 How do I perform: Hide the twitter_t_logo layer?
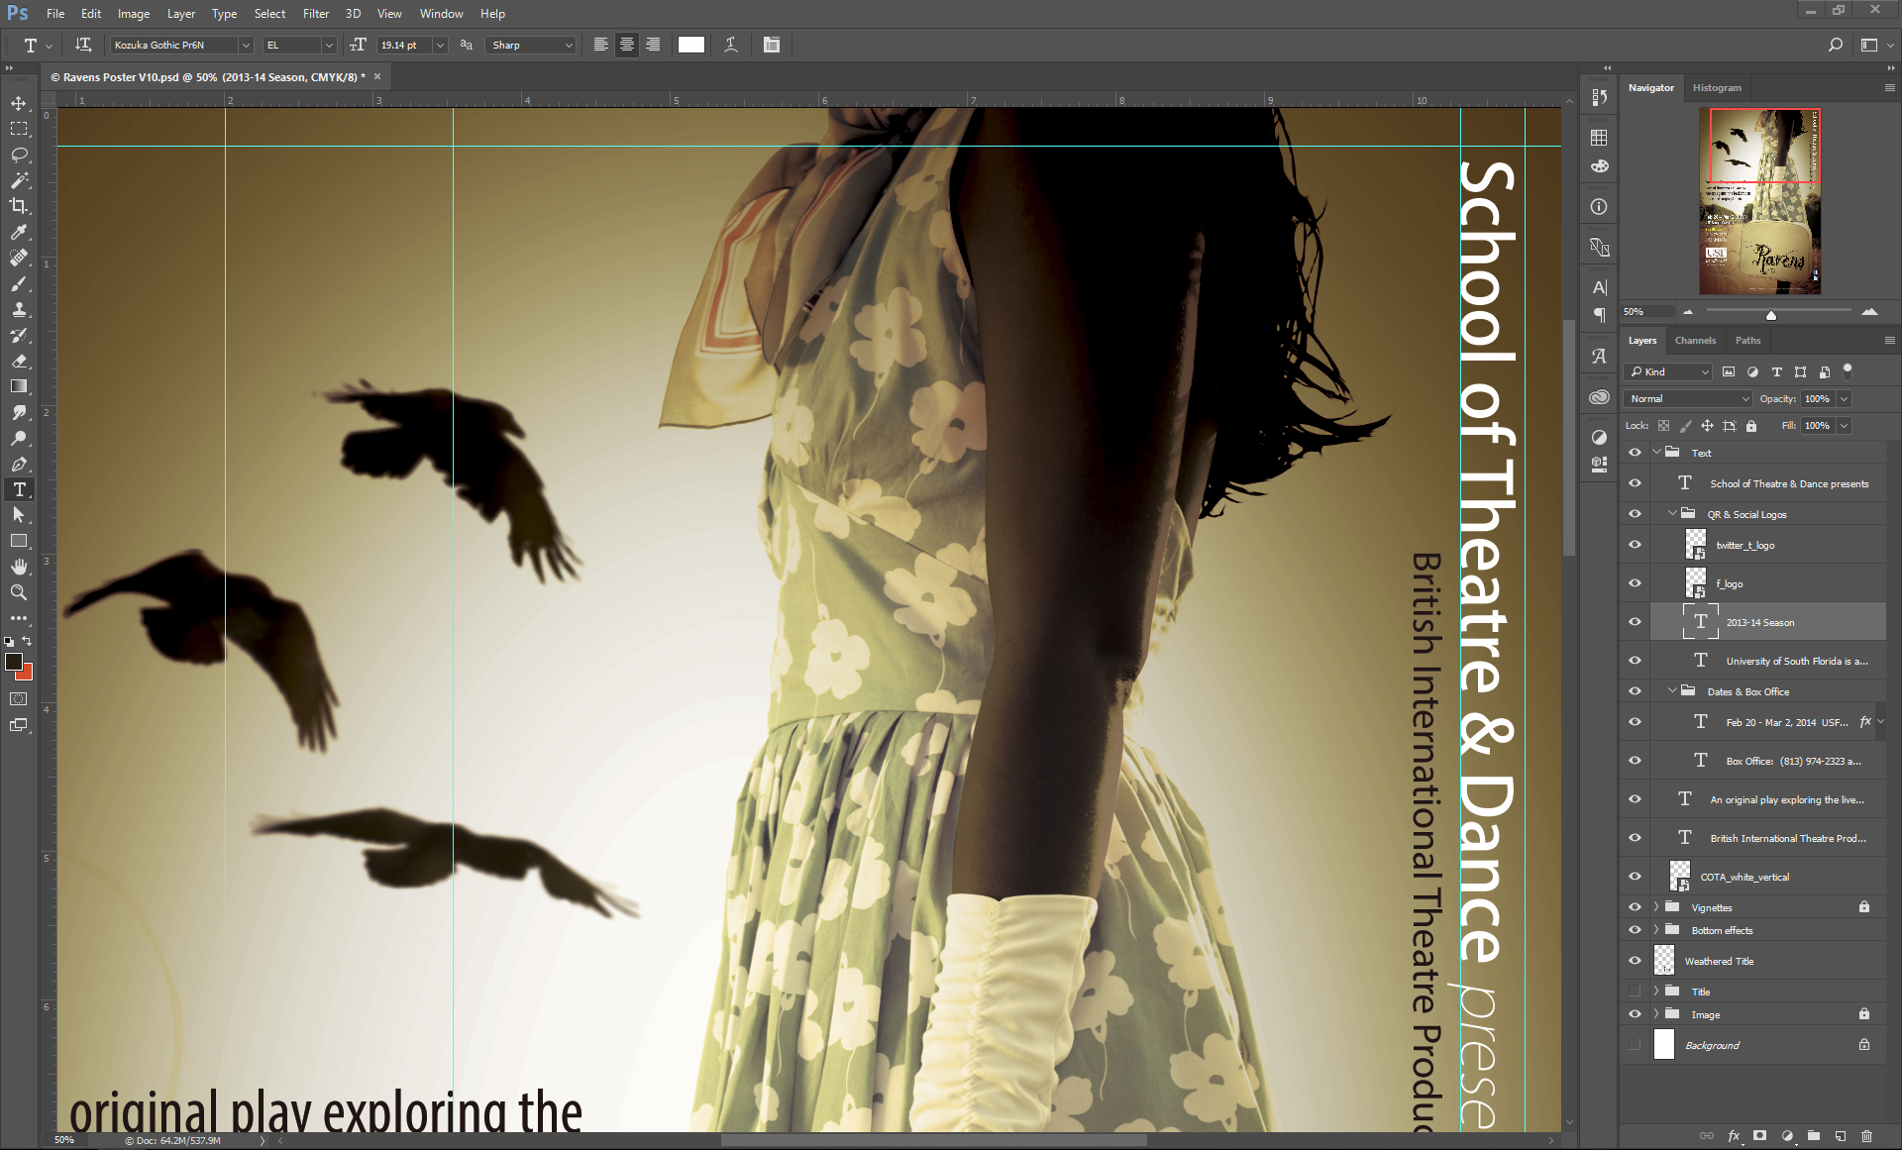(1635, 545)
